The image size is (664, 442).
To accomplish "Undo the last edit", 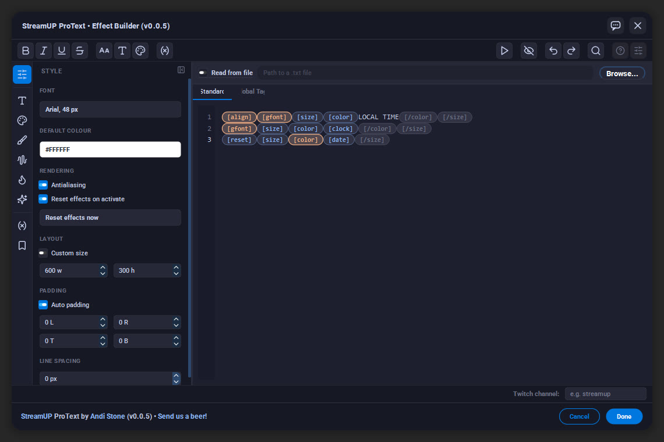I will (553, 51).
